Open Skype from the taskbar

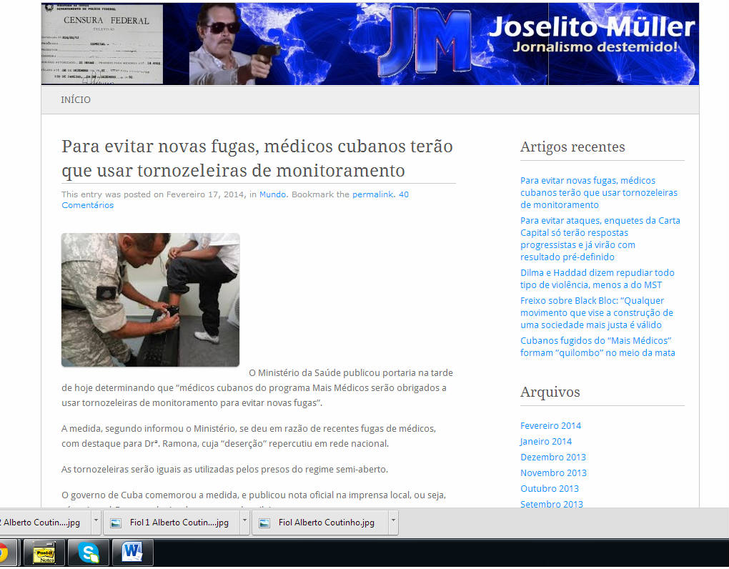pyautogui.click(x=89, y=553)
